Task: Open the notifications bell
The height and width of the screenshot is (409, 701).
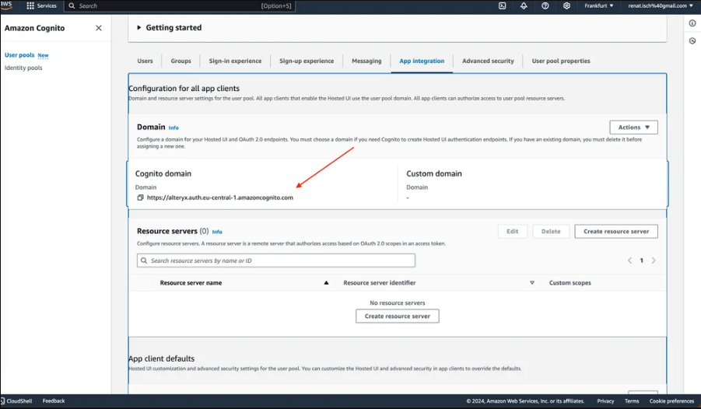Action: 524,5
